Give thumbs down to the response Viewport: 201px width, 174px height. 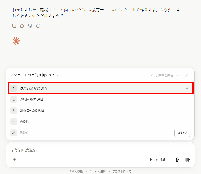(x=30, y=26)
